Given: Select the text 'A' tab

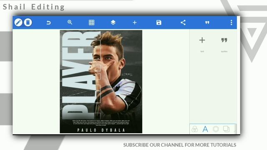Looking at the screenshot, I should (x=205, y=129).
